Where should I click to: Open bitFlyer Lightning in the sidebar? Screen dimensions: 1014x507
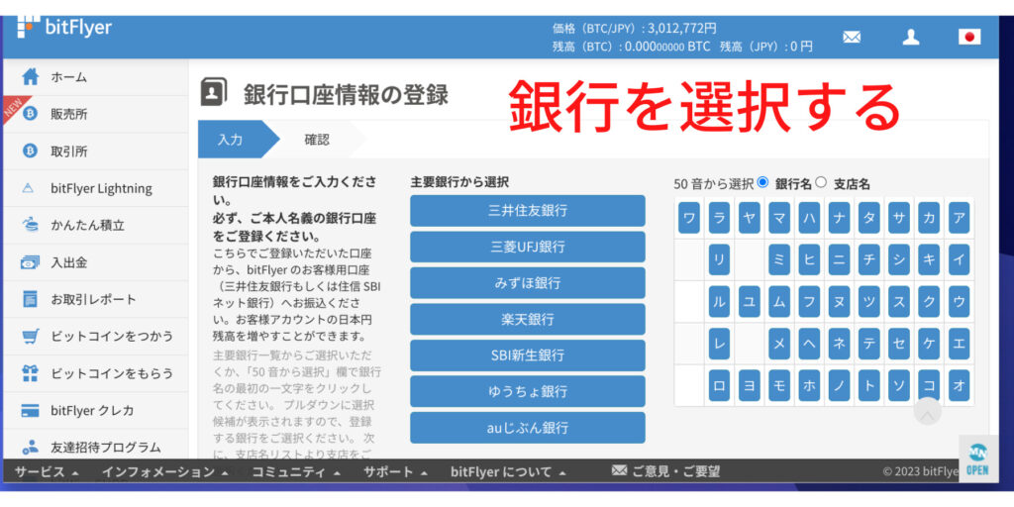(96, 188)
